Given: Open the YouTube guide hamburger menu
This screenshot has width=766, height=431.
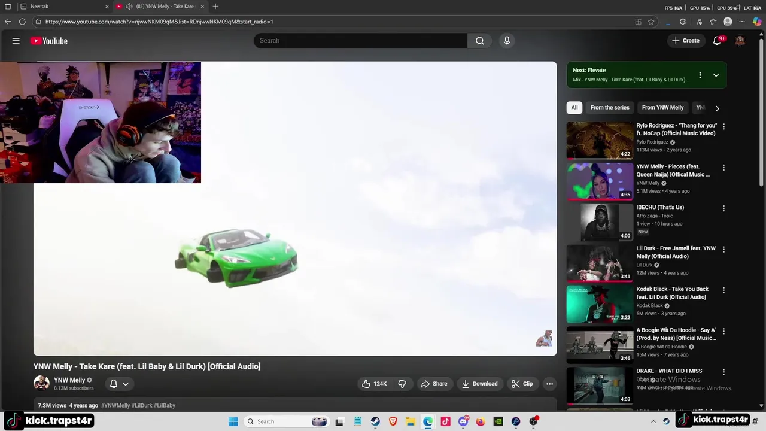Looking at the screenshot, I should [x=16, y=41].
